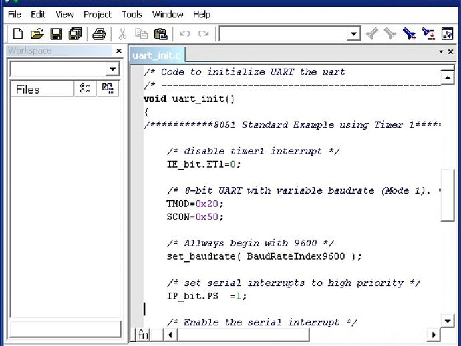Click the find-and-replace flashlight icon with red arrow
The height and width of the screenshot is (346, 461).
click(428, 33)
